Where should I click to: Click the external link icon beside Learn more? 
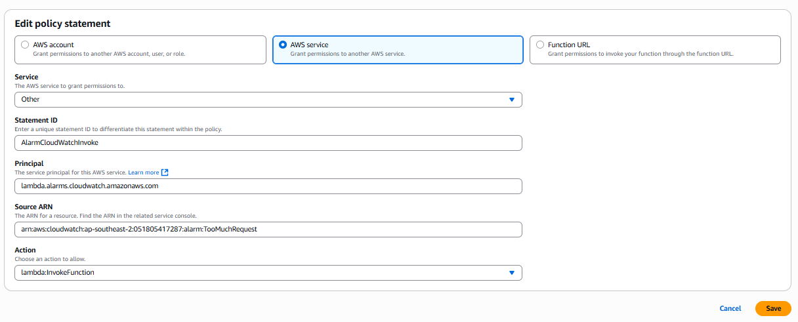165,172
